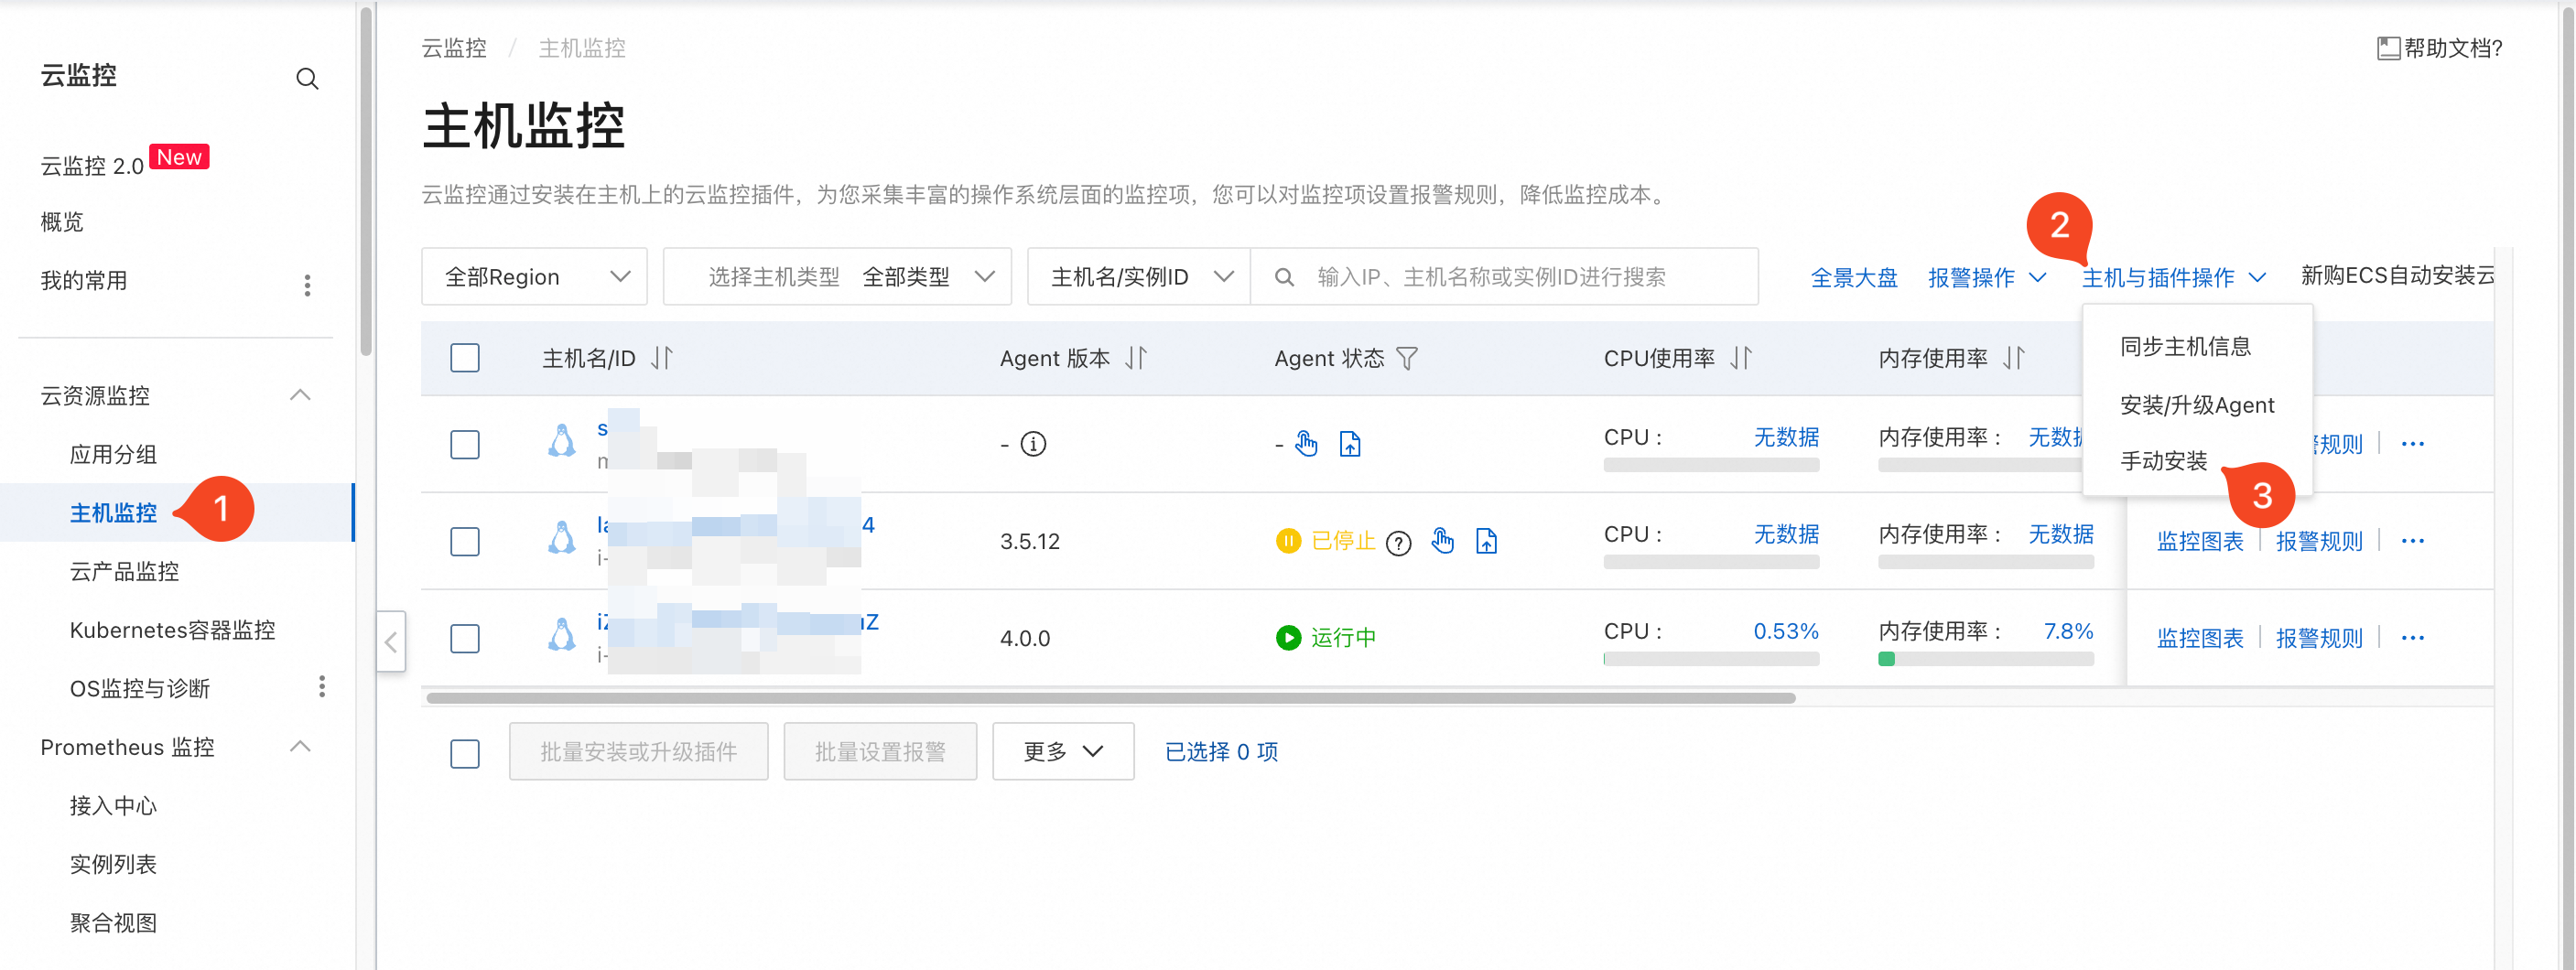Open more actions dots in the 3.5.12 row
Screen dimensions: 2576x970
(x=2412, y=541)
